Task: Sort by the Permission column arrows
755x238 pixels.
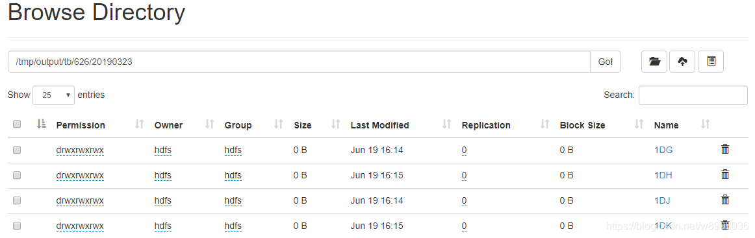Action: coord(140,125)
